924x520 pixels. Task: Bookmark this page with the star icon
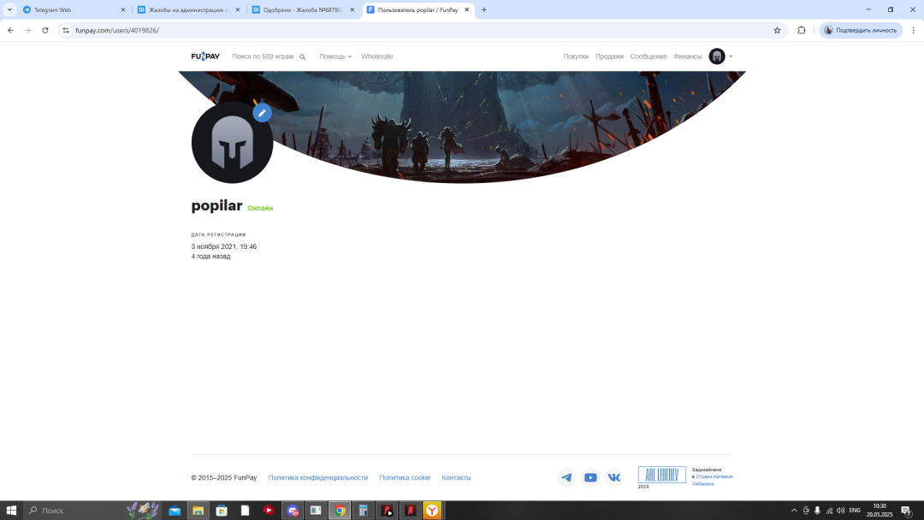tap(777, 30)
